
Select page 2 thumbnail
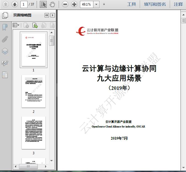click(34, 91)
